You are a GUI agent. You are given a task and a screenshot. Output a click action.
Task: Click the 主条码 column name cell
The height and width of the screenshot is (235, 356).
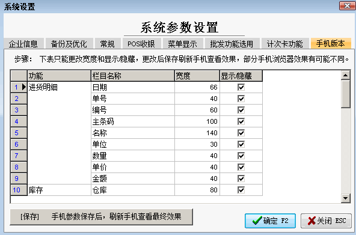coord(133,121)
